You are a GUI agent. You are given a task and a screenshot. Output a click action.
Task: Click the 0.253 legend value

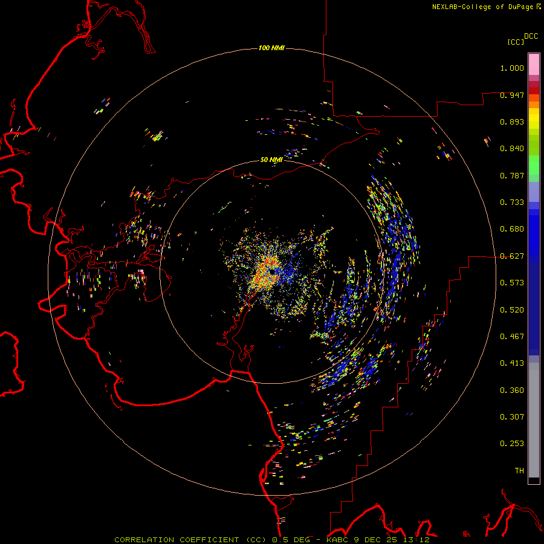pyautogui.click(x=512, y=444)
